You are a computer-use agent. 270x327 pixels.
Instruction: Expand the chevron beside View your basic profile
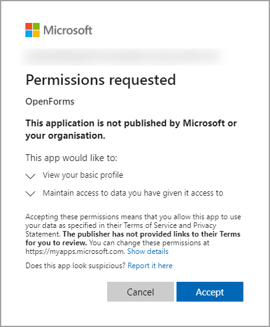click(x=30, y=176)
